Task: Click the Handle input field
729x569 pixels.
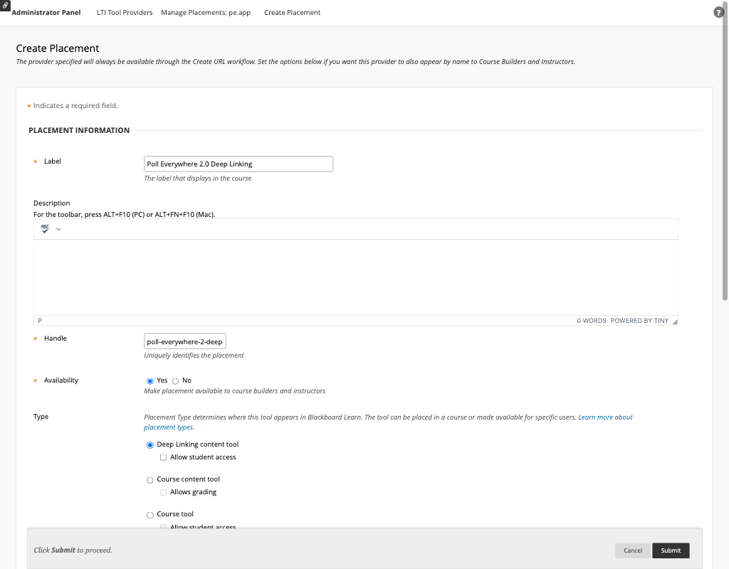Action: click(185, 341)
